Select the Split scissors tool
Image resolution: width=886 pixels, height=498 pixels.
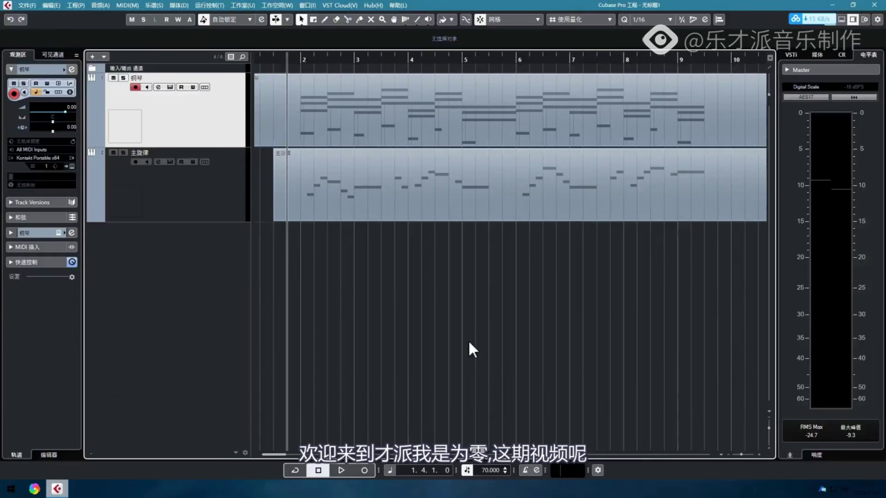pos(348,19)
